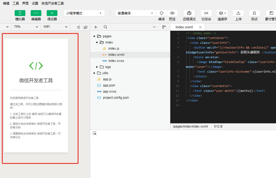Click the /pages/index/index.wxml path in status bar
This screenshot has height=178, width=276.
coord(190,126)
